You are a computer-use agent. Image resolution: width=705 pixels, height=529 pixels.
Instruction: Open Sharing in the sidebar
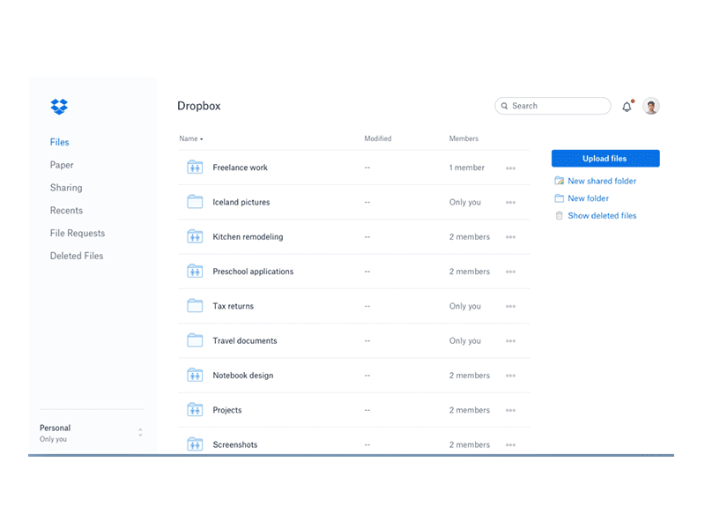[66, 188]
